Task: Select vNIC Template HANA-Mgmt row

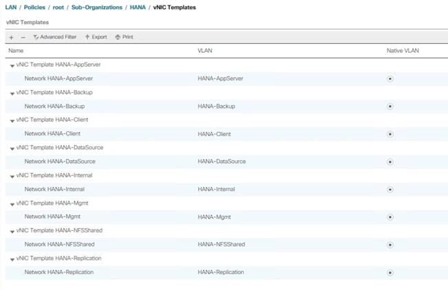Action: [227, 203]
